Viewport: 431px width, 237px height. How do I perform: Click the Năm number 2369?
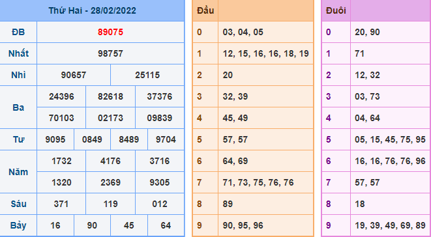110,182
